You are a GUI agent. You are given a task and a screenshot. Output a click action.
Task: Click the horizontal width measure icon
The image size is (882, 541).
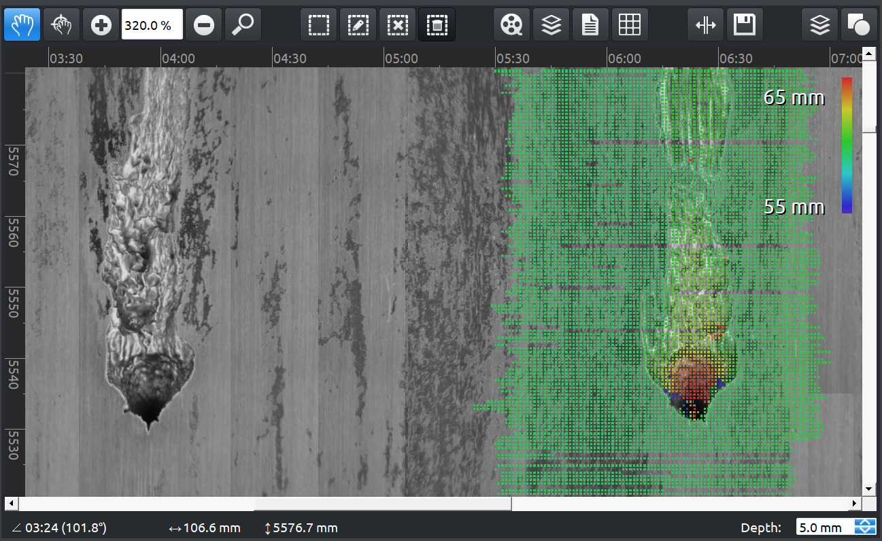pos(705,25)
